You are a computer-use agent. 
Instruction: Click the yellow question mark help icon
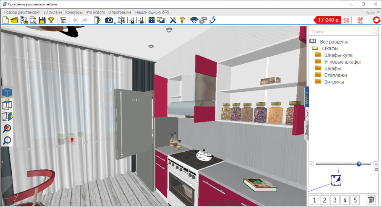(182, 20)
